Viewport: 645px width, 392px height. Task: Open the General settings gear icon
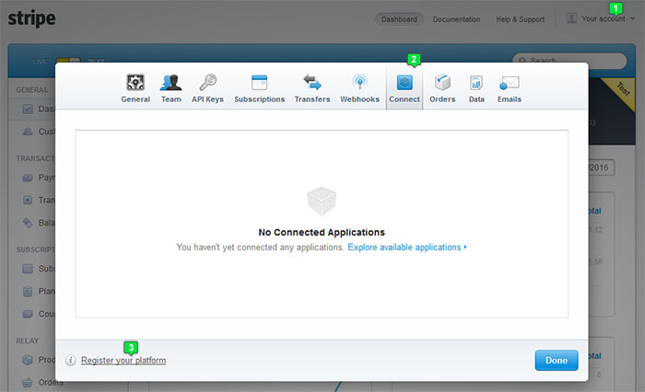135,83
